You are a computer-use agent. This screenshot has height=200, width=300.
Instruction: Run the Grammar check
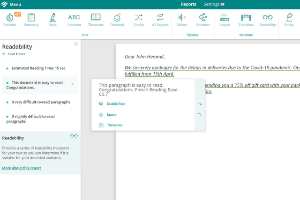(x=74, y=20)
